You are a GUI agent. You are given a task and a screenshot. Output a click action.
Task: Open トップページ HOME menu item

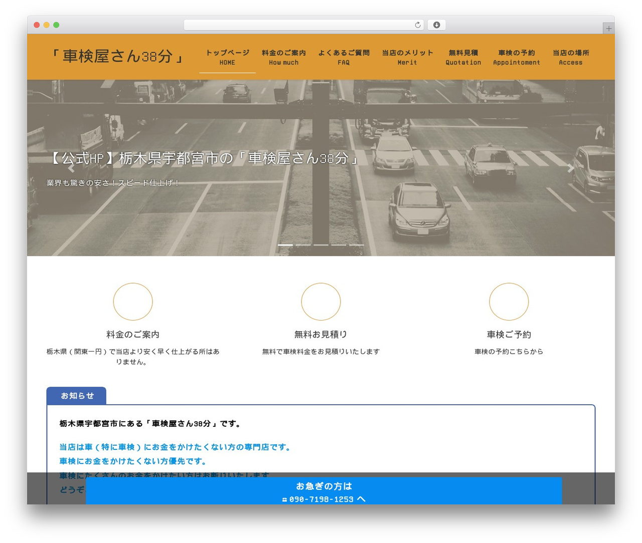(x=227, y=57)
